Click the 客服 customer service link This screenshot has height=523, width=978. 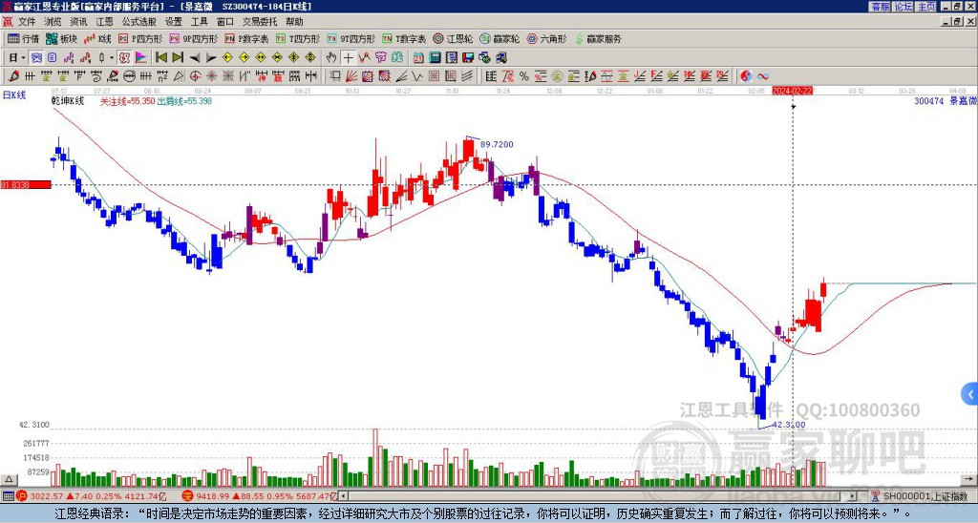point(880,7)
